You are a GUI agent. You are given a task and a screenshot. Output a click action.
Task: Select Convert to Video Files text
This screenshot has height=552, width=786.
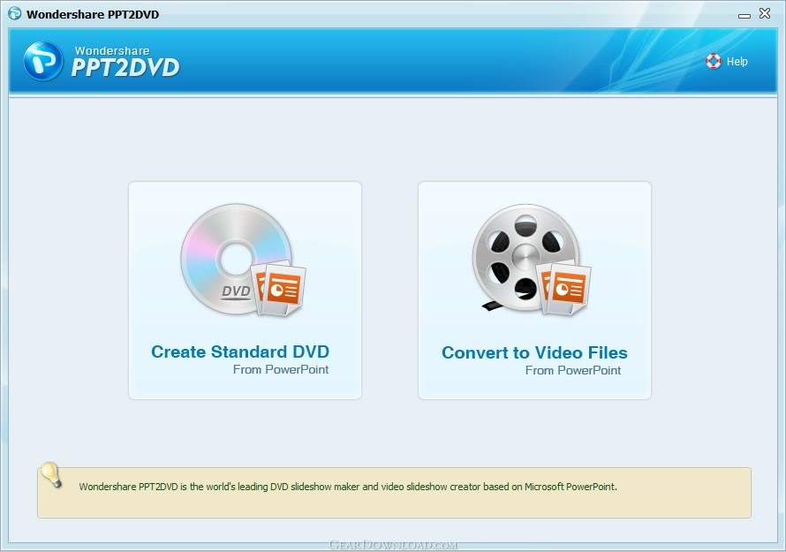point(534,352)
